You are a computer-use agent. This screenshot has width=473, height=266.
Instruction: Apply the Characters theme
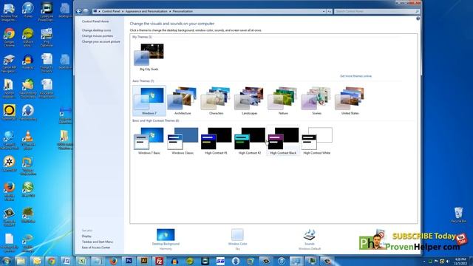tap(216, 100)
